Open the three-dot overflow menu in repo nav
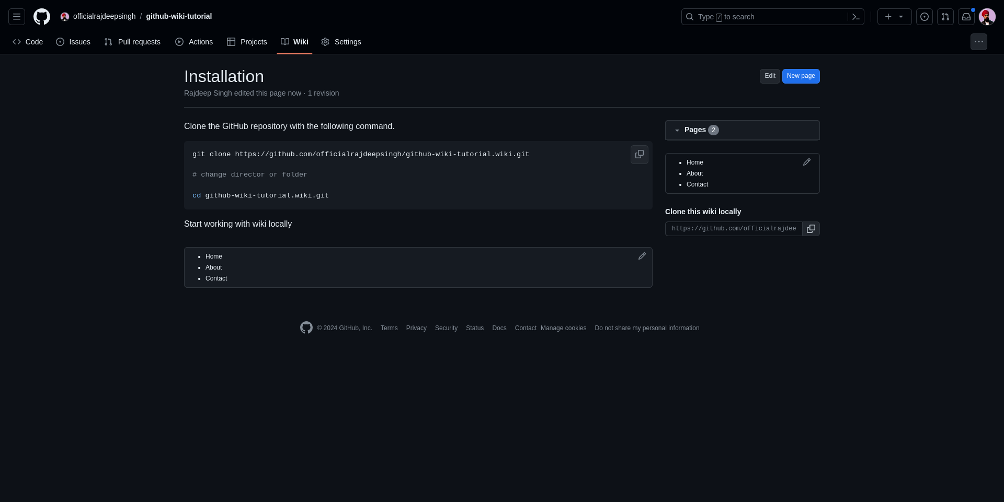Viewport: 1004px width, 502px height. pos(979,42)
